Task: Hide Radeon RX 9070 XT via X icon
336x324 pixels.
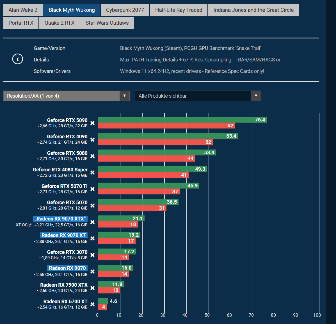Action: tap(92, 238)
